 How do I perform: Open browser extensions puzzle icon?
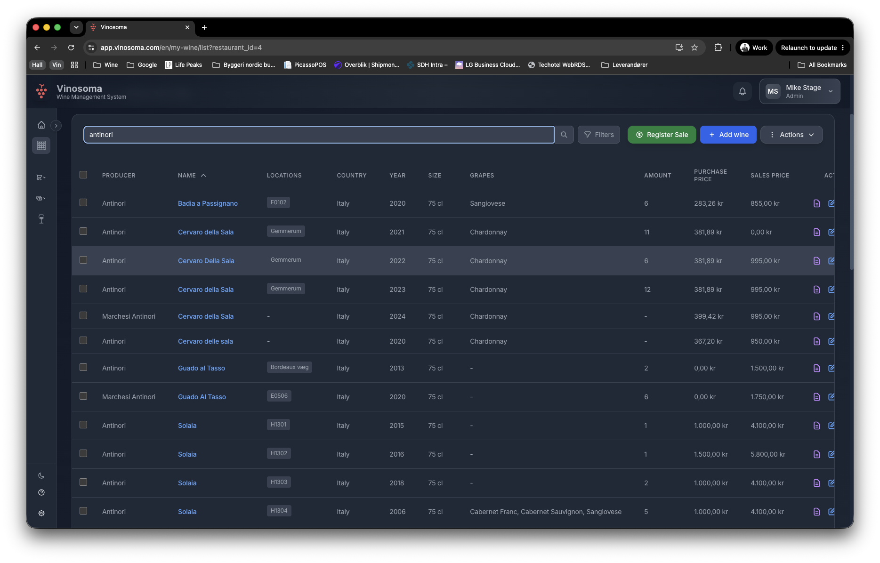pos(718,48)
